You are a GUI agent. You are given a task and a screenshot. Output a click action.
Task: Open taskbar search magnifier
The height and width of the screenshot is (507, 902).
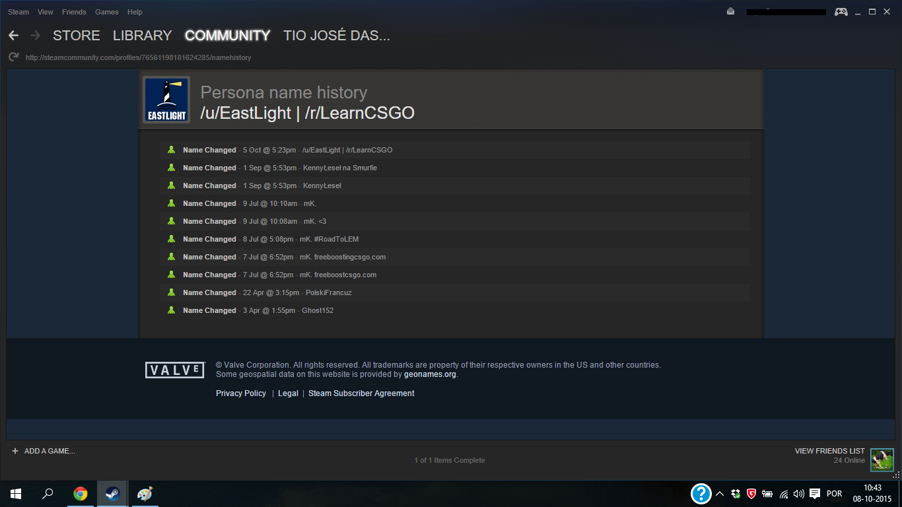click(x=48, y=494)
